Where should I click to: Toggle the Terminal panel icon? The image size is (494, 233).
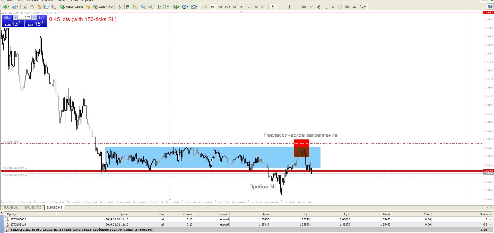click(x=46, y=7)
